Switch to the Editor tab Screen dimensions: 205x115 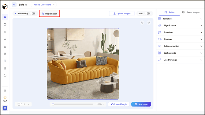pos(170,12)
